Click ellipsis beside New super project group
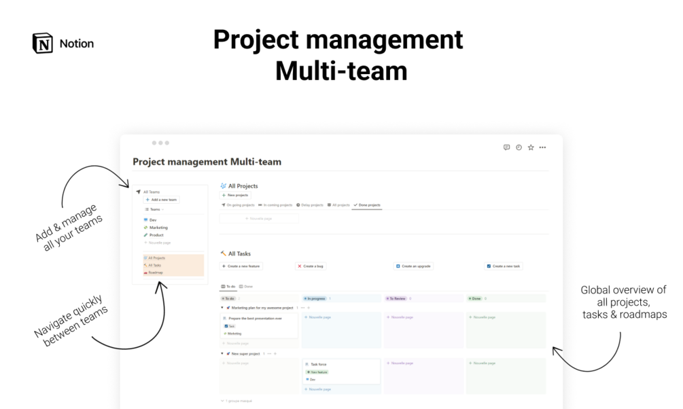This screenshot has width=683, height=409. point(269,354)
